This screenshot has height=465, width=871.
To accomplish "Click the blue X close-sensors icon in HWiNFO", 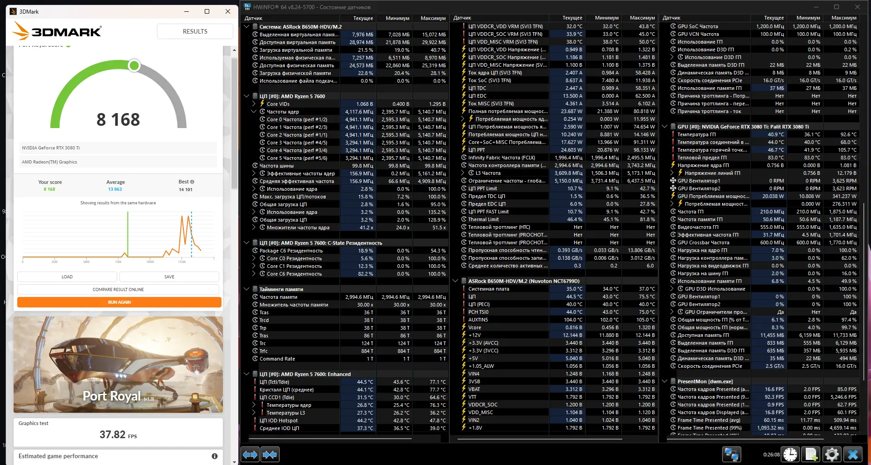I will [853, 454].
